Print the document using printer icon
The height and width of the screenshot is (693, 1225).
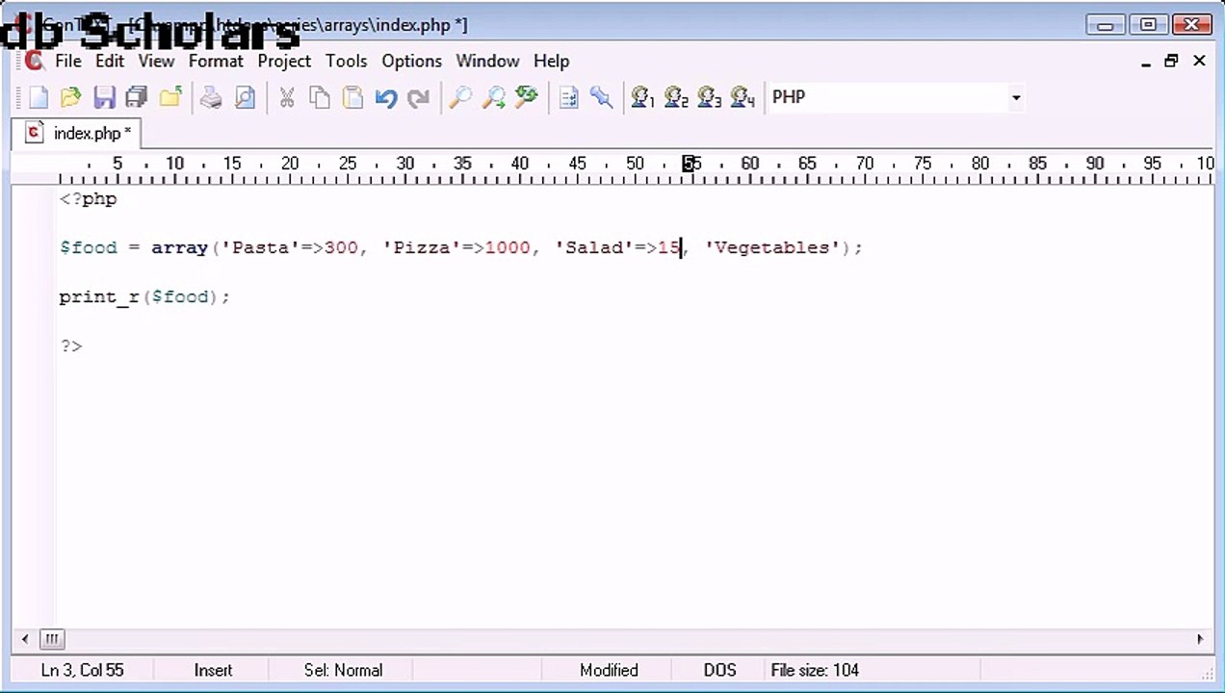click(x=211, y=97)
